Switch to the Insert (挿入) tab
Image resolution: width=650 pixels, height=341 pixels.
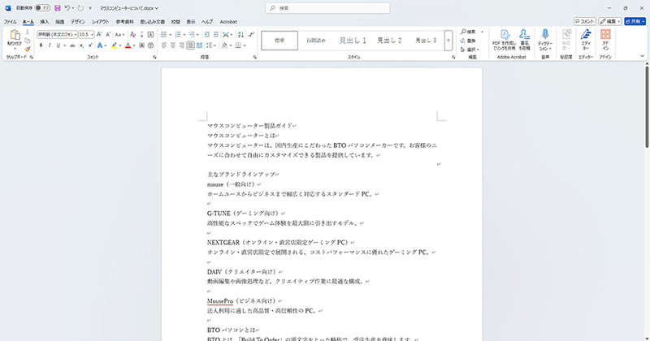point(45,22)
